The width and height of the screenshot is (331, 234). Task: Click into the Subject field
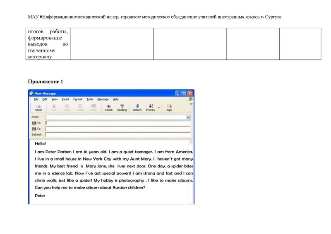pos(118,134)
